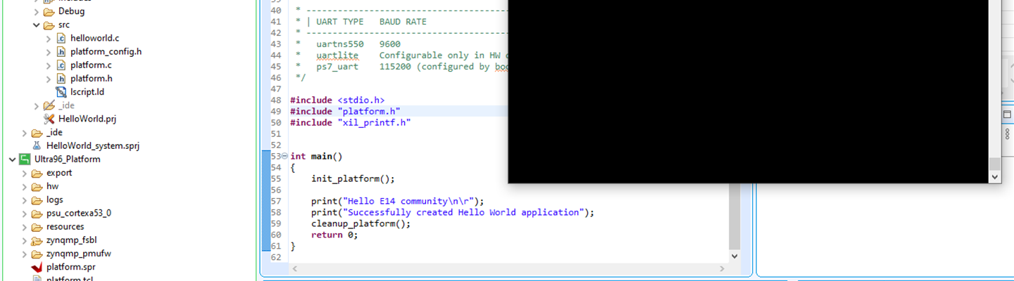Expand the hw folder

point(25,186)
